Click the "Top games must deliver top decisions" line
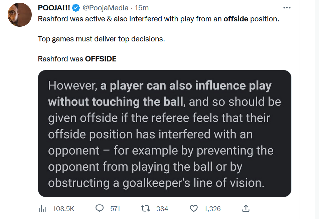The height and width of the screenshot is (219, 319). [102, 39]
